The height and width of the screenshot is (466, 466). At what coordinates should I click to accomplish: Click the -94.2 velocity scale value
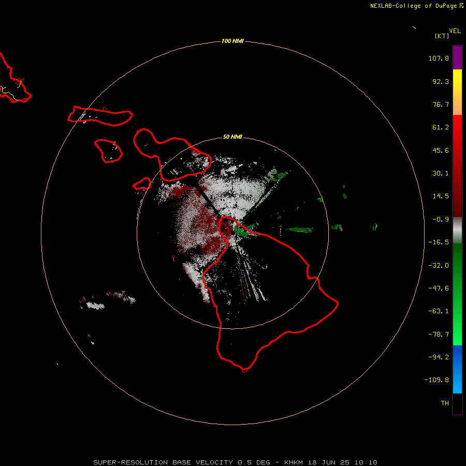[439, 357]
